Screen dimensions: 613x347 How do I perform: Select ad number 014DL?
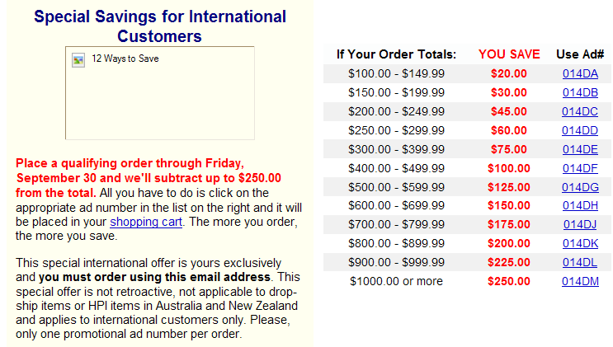point(580,262)
